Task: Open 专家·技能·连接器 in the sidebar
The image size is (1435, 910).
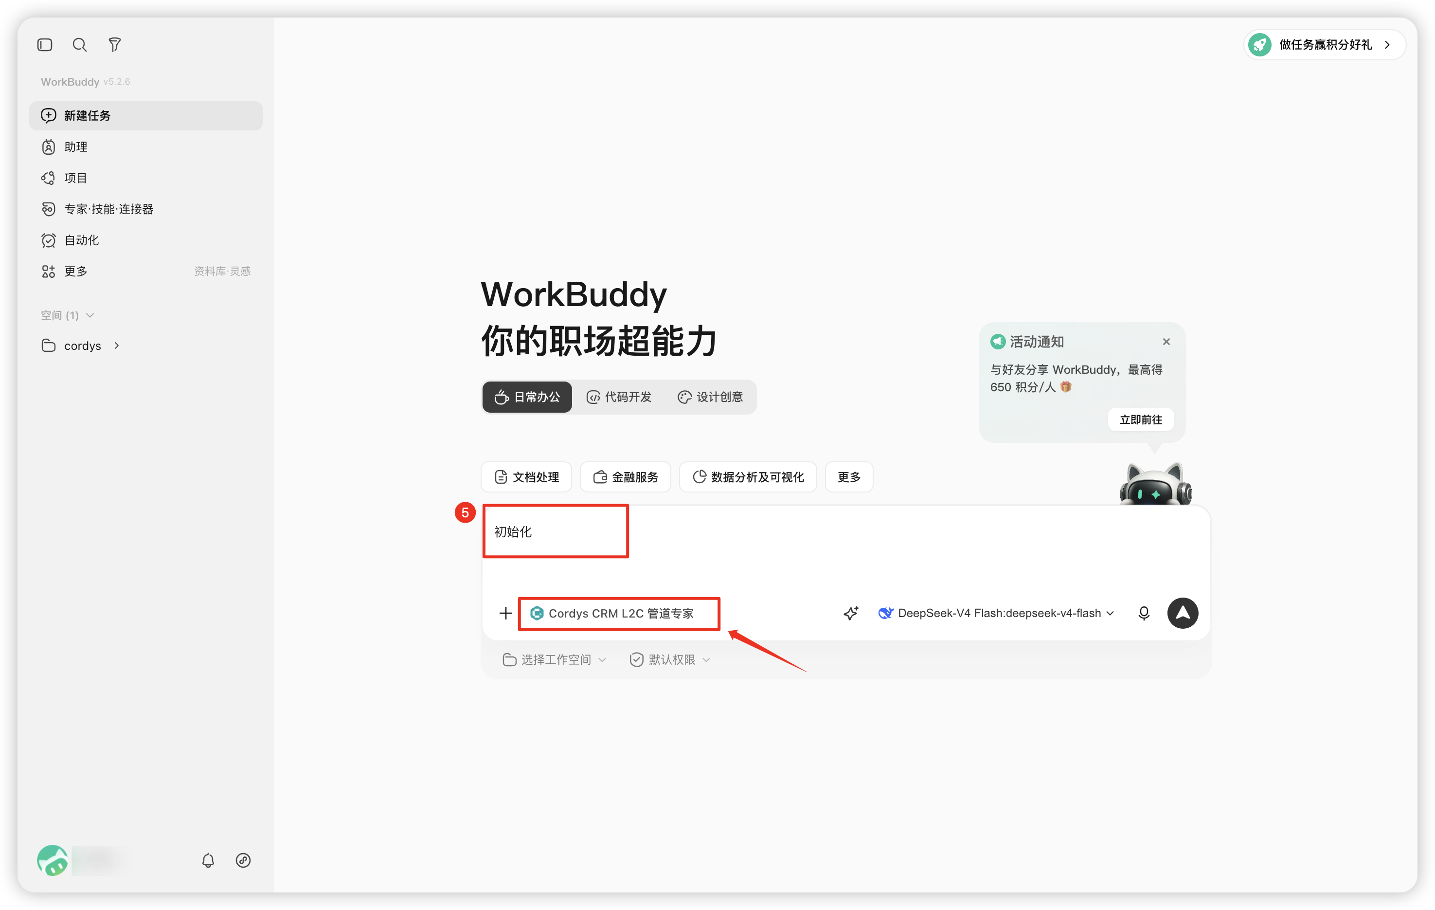Action: tap(146, 209)
